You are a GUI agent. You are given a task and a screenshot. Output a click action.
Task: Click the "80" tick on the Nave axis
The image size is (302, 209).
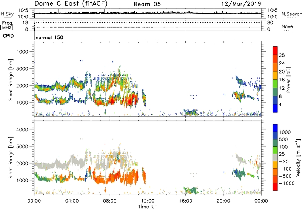tap(270, 23)
